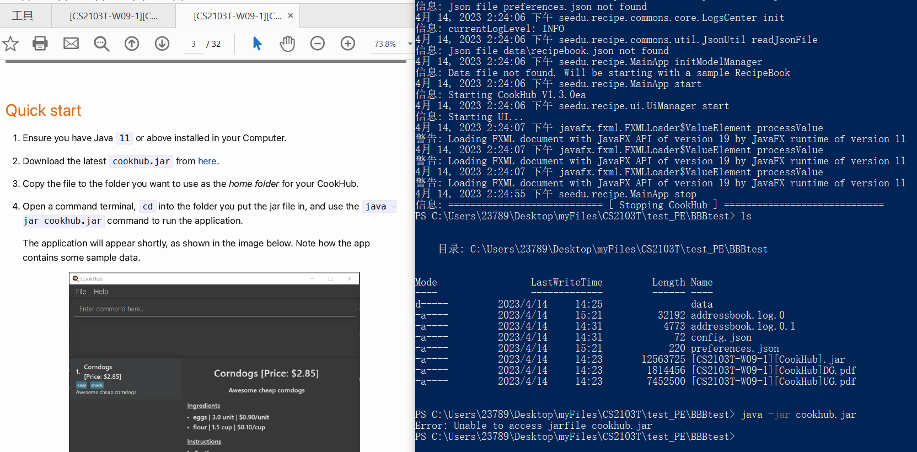Click the 'data' directory entry in terminal
The height and width of the screenshot is (452, 917).
pos(701,304)
